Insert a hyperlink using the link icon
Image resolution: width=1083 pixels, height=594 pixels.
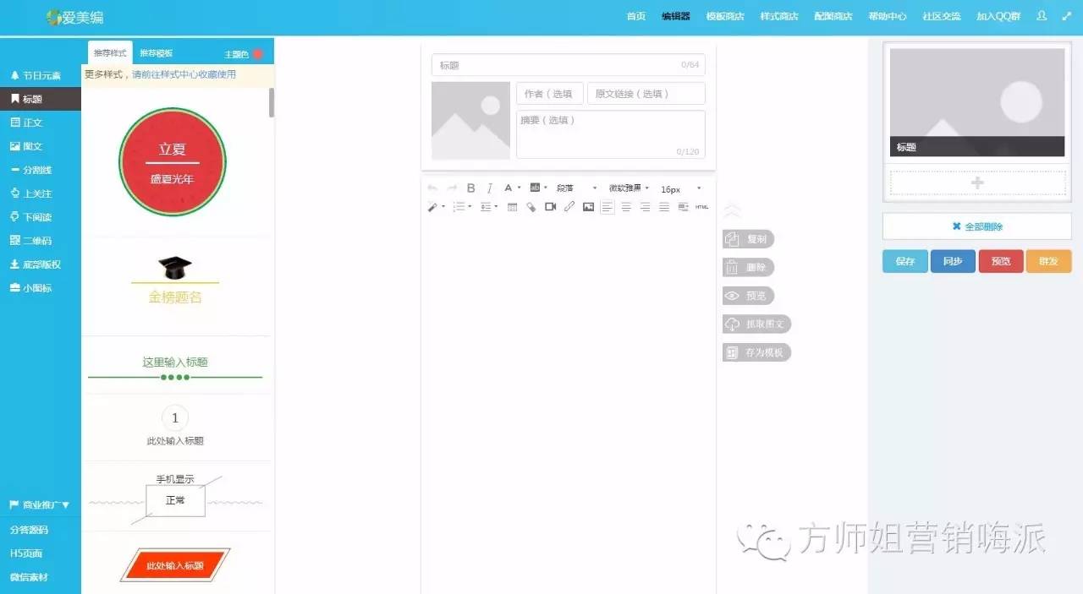coord(569,207)
